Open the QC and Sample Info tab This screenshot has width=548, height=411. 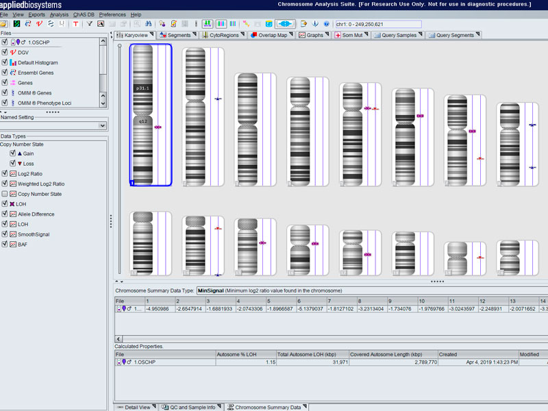click(192, 407)
